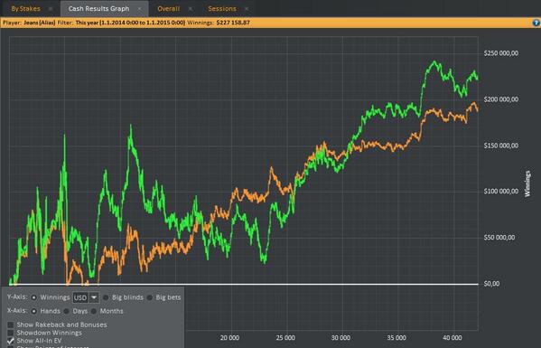Set X-Axis to Days

tap(66, 311)
